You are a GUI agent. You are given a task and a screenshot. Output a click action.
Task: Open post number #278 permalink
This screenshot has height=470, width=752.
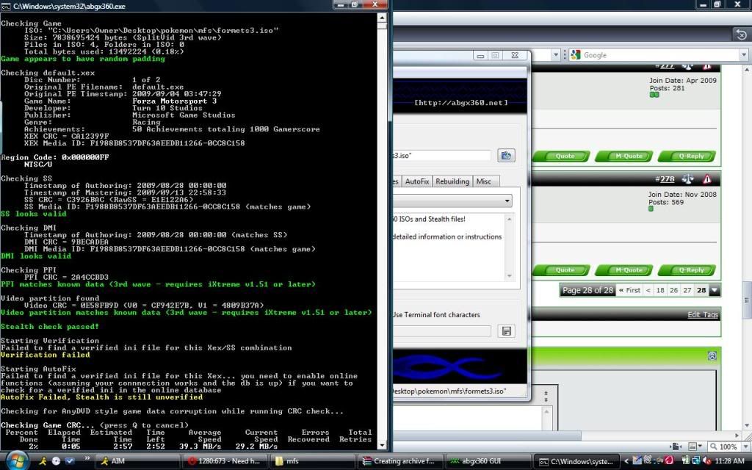coord(667,179)
